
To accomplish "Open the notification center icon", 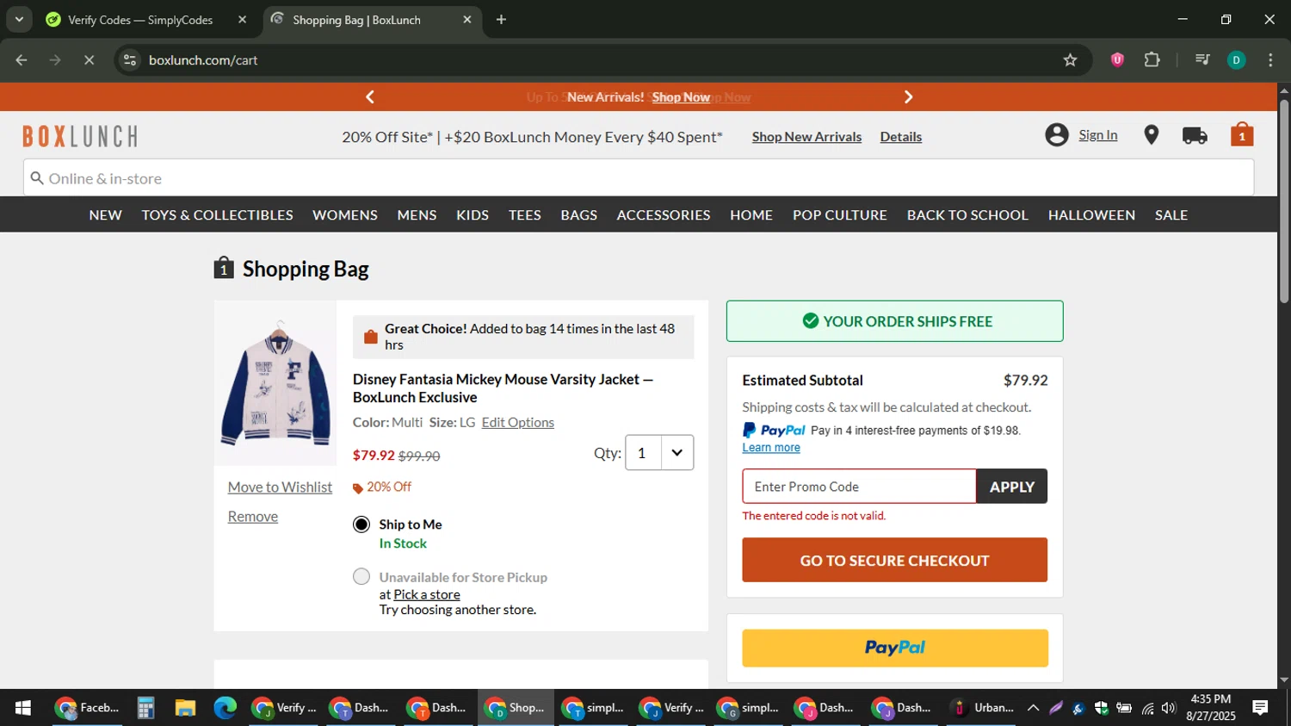I will coord(1260,708).
